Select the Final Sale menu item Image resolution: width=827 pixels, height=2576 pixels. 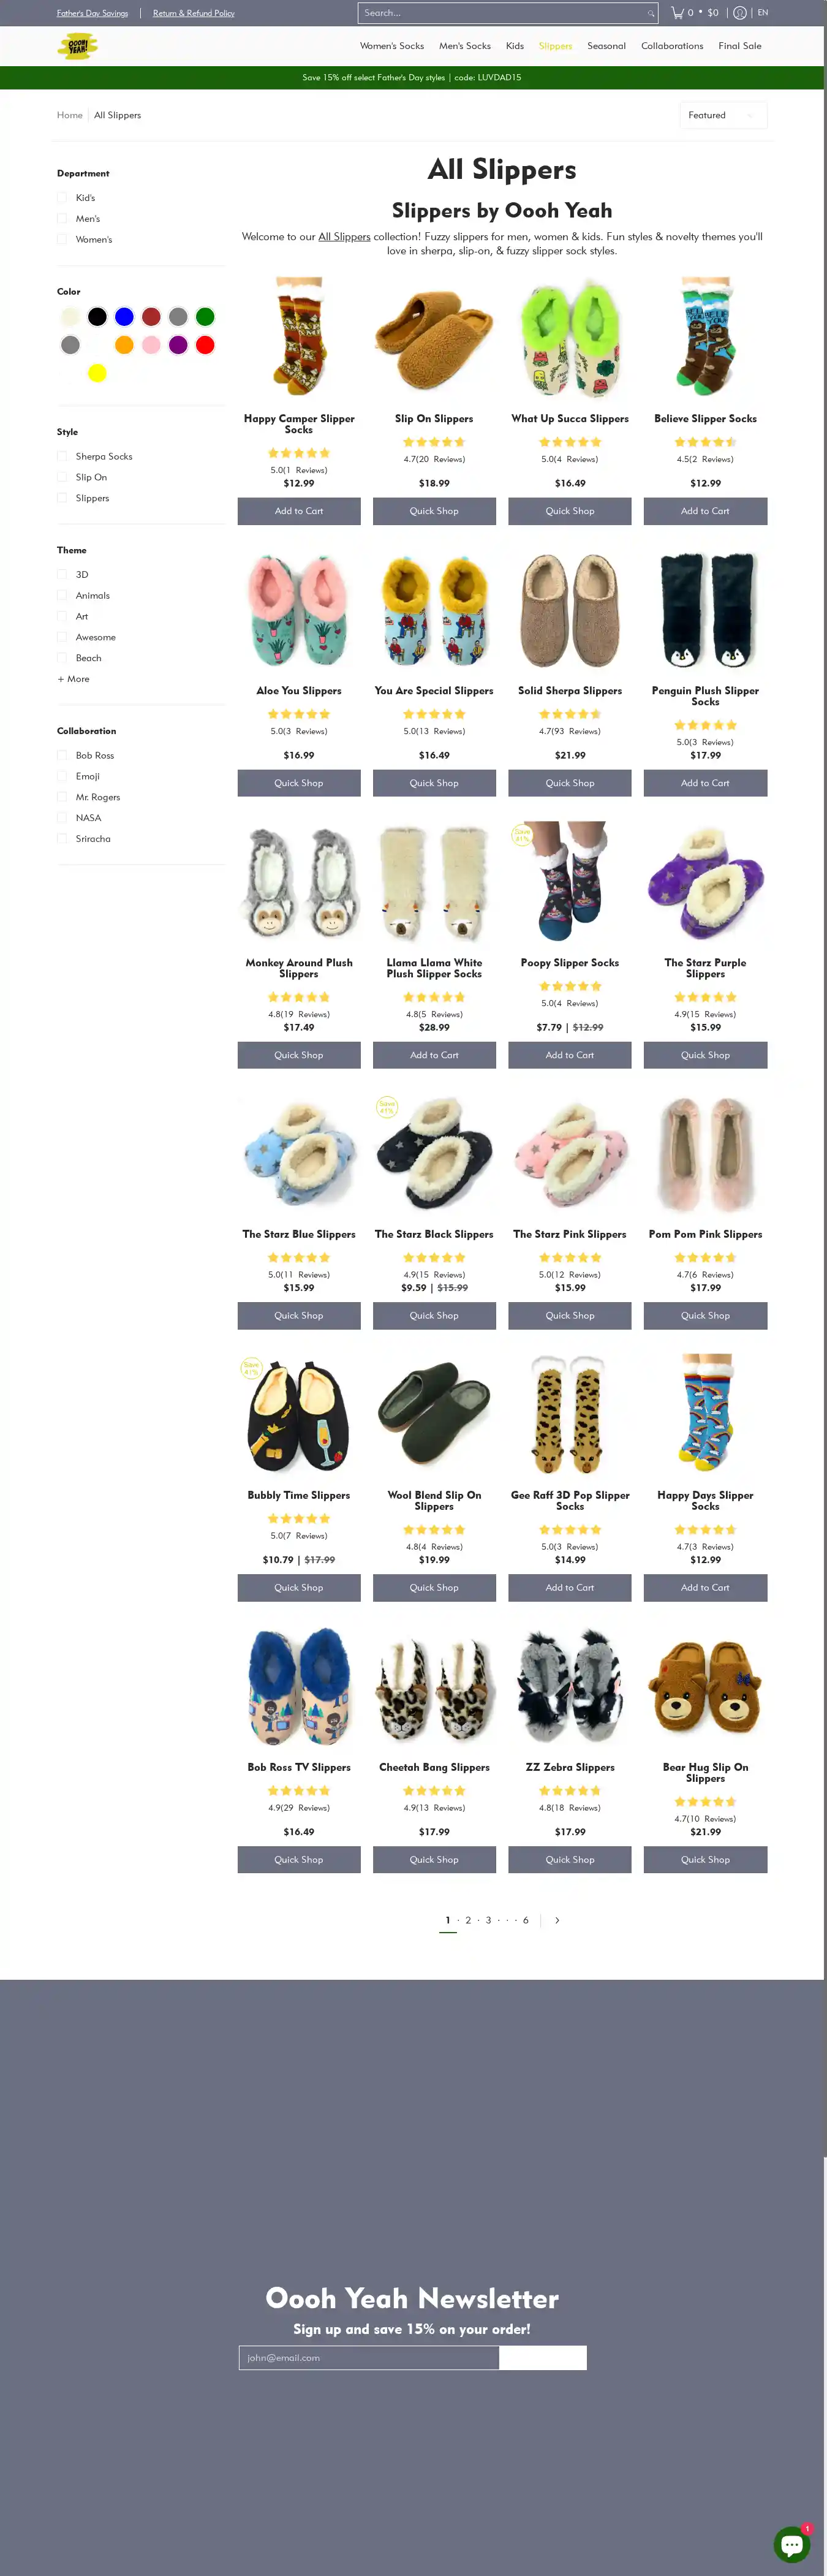pos(740,46)
